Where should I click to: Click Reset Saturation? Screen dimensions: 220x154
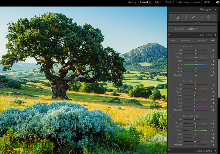[x=191, y=81]
